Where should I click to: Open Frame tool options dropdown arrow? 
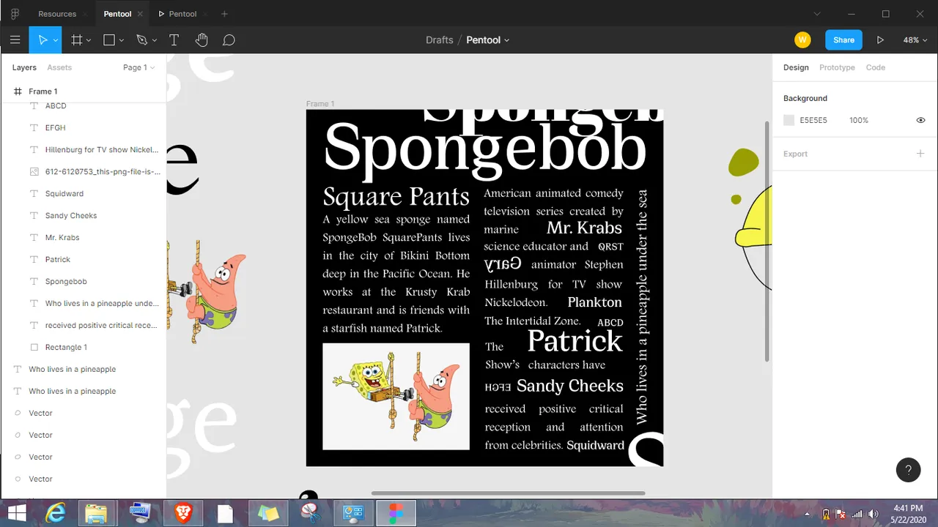pos(89,40)
